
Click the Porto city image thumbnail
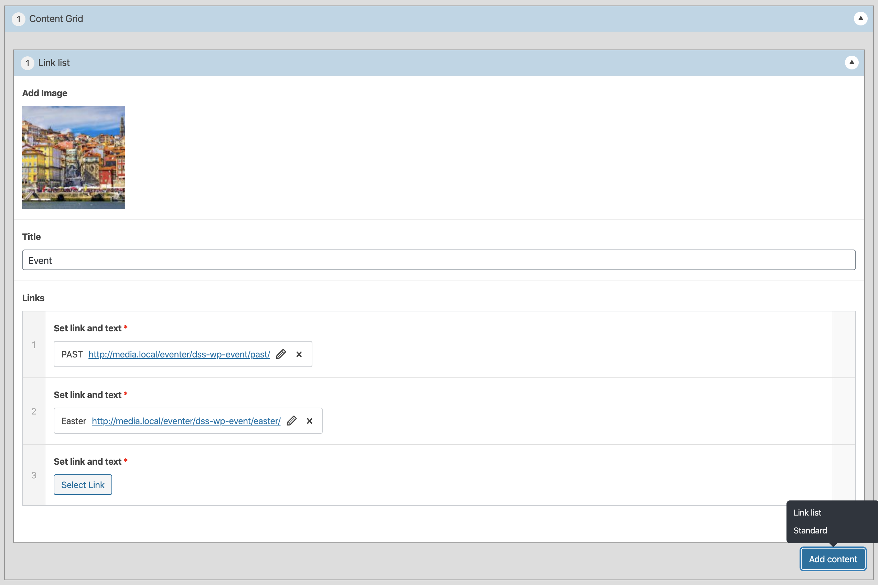coord(74,157)
